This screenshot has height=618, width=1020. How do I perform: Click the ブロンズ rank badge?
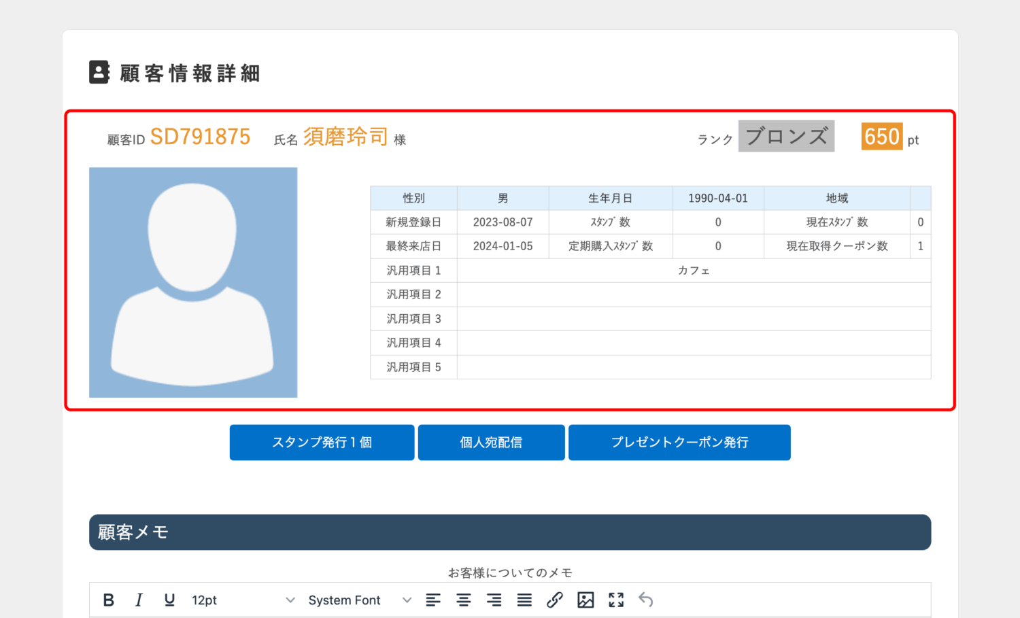[x=786, y=136]
